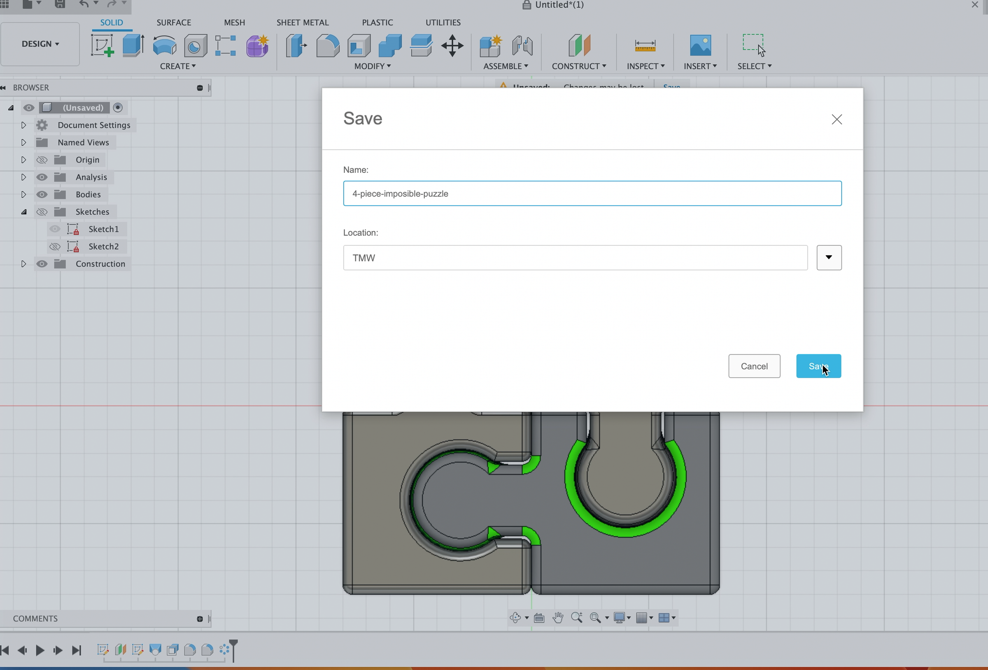
Task: Expand the Document Settings node
Action: click(x=23, y=125)
